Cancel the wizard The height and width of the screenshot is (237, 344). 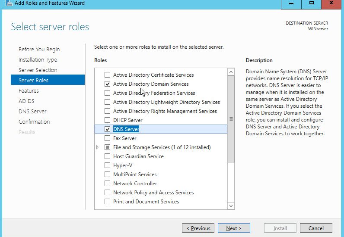[x=316, y=228]
